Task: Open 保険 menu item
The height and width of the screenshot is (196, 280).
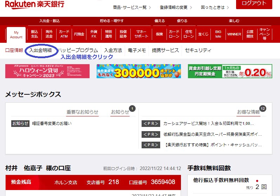Action: coord(159,34)
